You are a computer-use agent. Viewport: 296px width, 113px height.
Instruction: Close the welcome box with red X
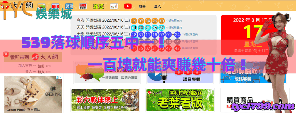pos(6,54)
